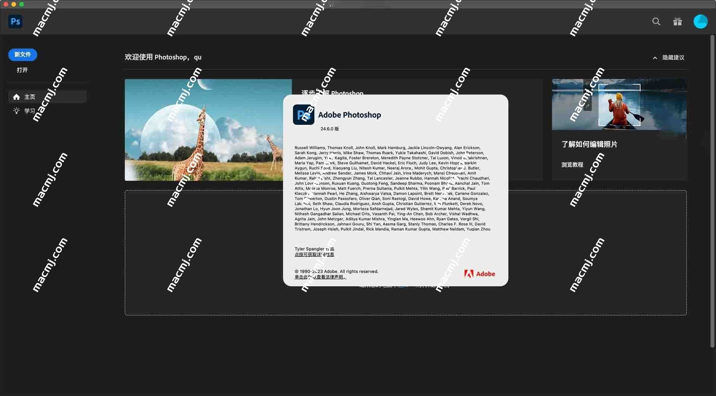Click the 新文件 (New file) button
The width and height of the screenshot is (716, 396).
[x=23, y=55]
